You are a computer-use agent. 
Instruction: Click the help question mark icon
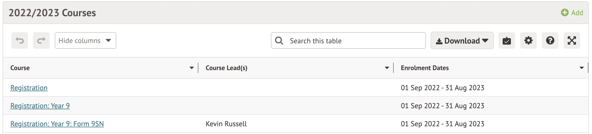(550, 40)
